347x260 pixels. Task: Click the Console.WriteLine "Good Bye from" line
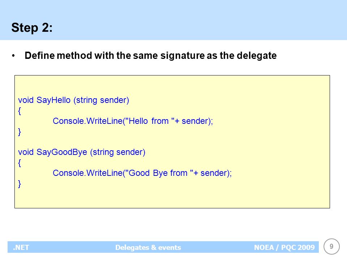(x=142, y=173)
